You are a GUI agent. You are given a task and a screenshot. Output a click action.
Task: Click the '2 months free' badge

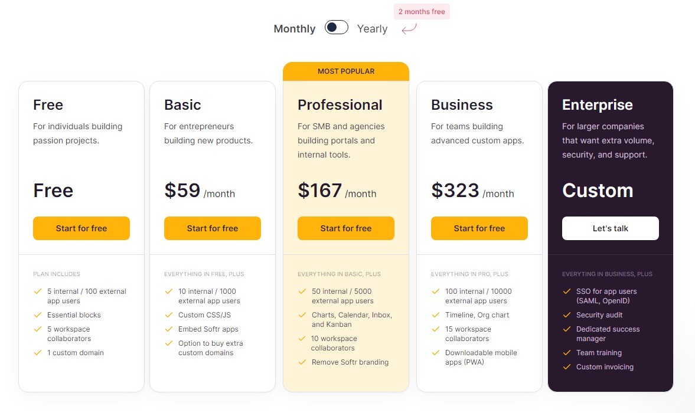[x=421, y=11]
